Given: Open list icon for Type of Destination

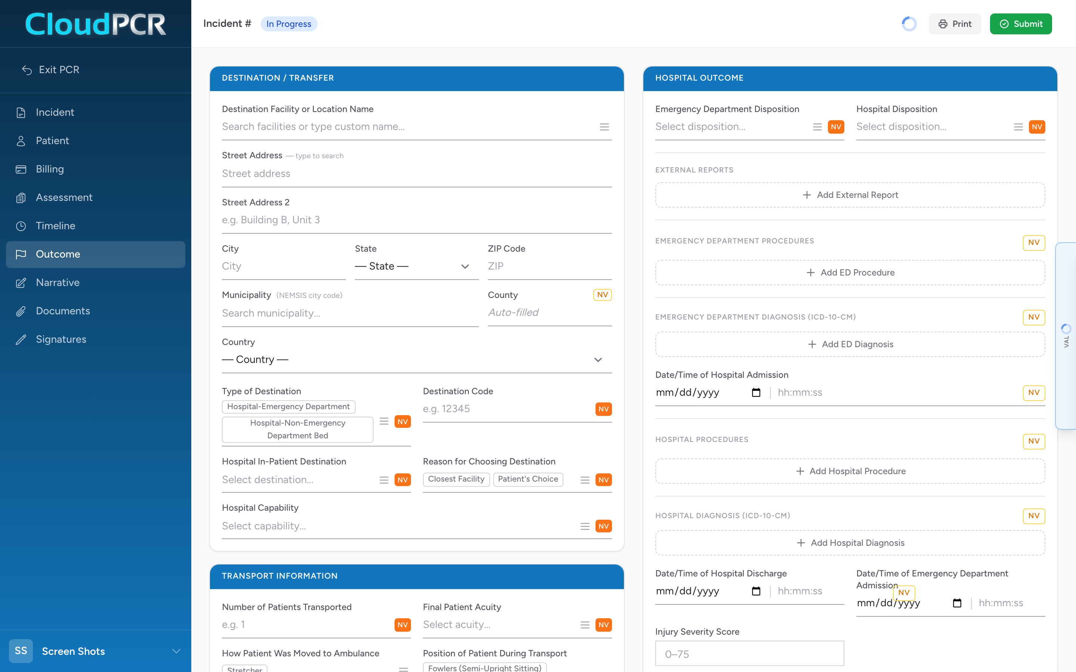Looking at the screenshot, I should pyautogui.click(x=384, y=421).
